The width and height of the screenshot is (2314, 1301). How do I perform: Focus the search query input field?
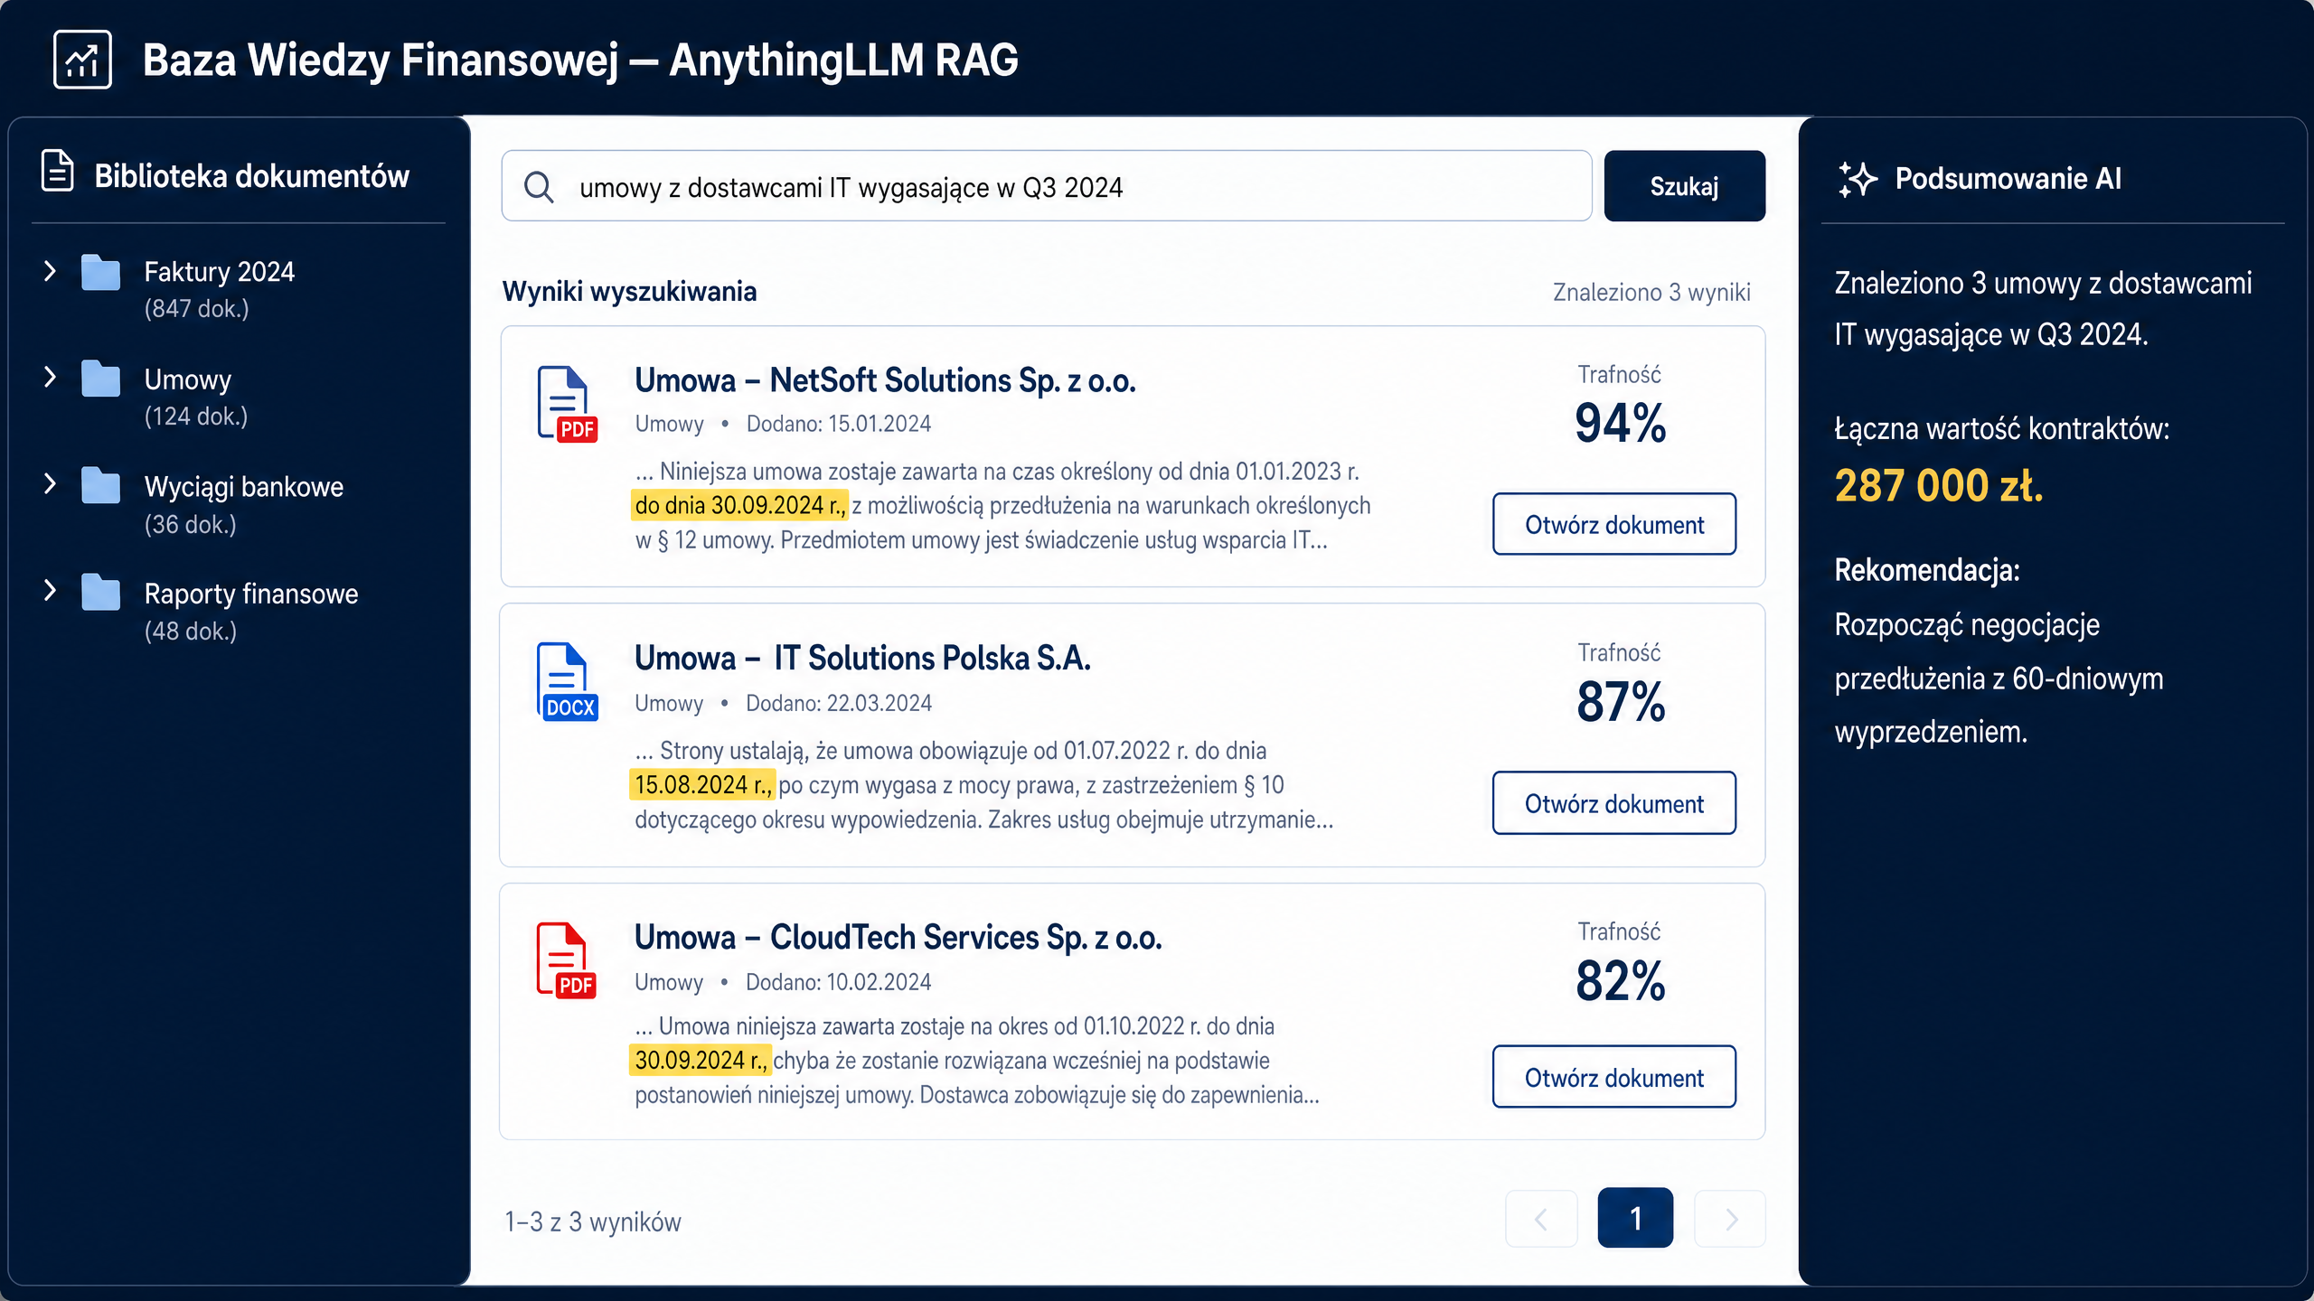coord(1046,186)
